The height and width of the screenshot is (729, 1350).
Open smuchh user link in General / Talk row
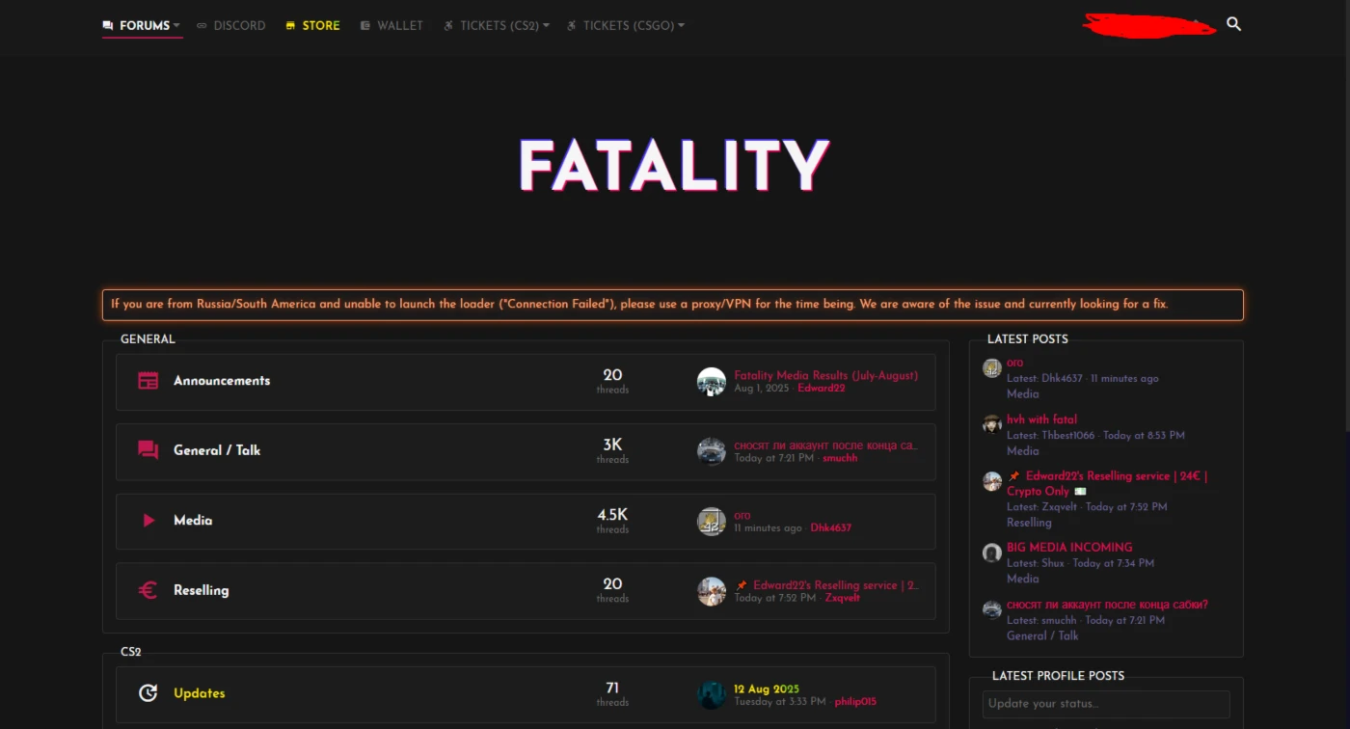[x=840, y=459]
